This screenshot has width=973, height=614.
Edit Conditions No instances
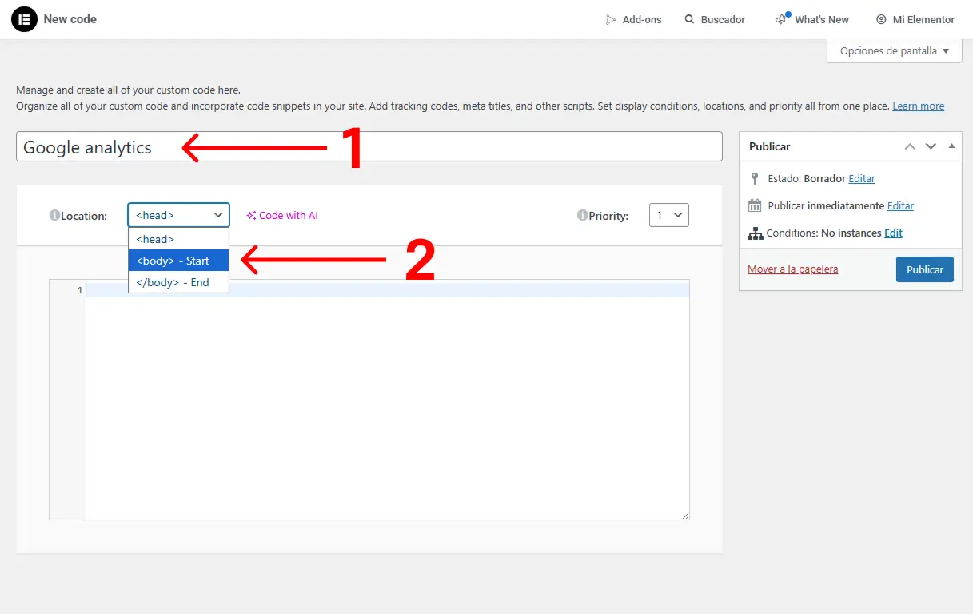tap(893, 233)
